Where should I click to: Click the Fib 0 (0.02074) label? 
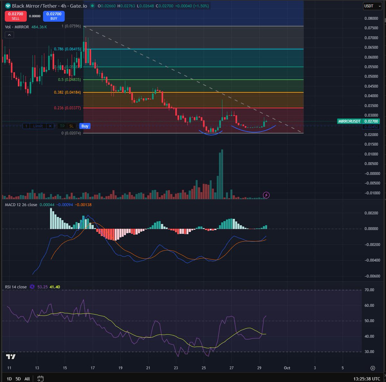click(x=71, y=133)
